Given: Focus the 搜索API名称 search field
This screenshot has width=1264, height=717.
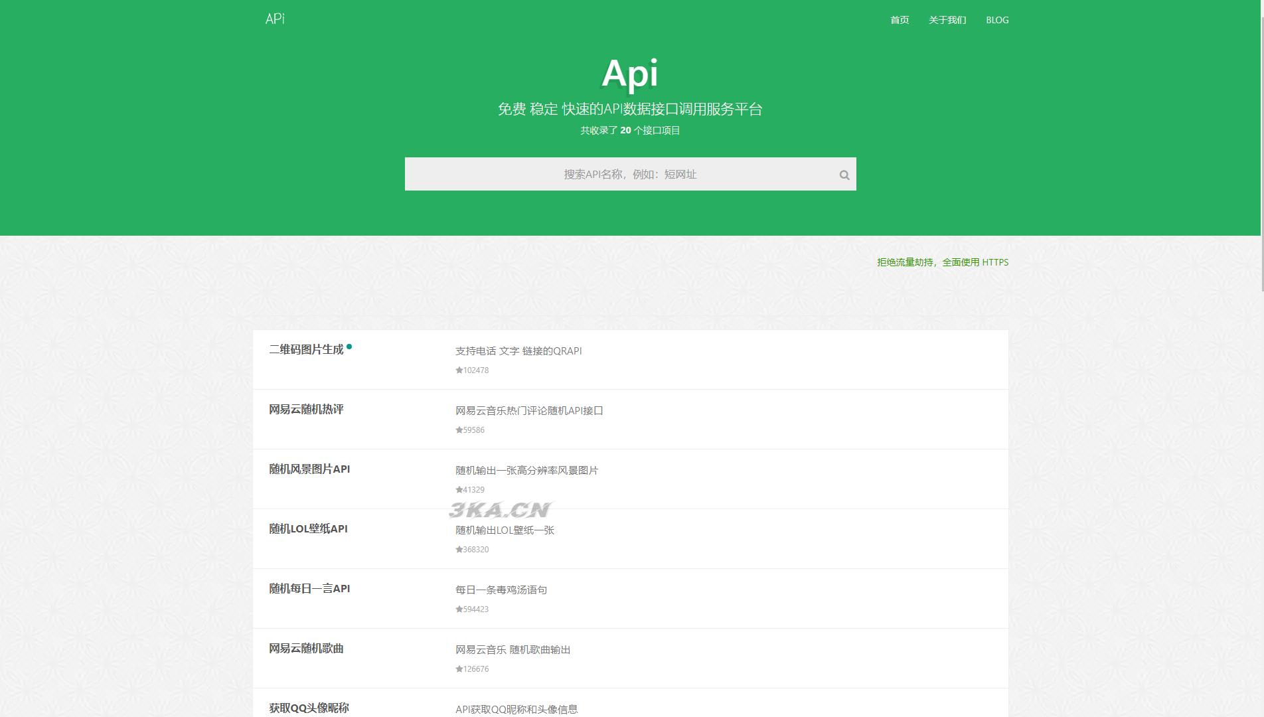Looking at the screenshot, I should [x=630, y=174].
